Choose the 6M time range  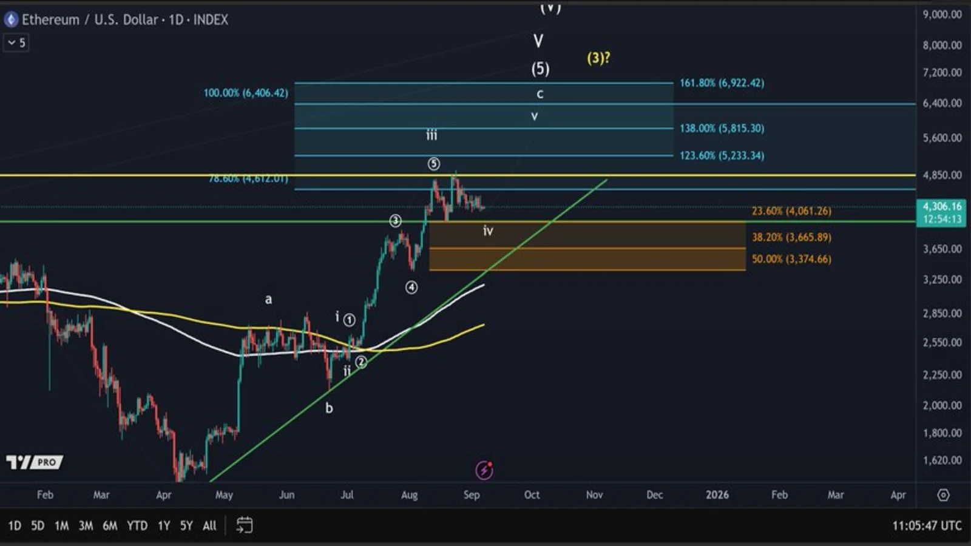[x=110, y=525]
